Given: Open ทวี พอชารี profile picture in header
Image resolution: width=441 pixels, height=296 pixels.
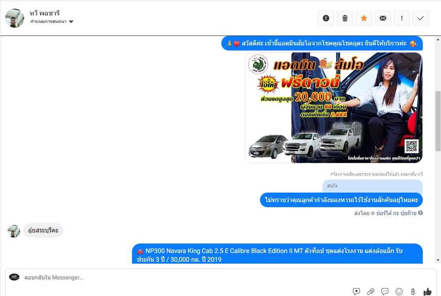Looking at the screenshot, I should click(15, 18).
